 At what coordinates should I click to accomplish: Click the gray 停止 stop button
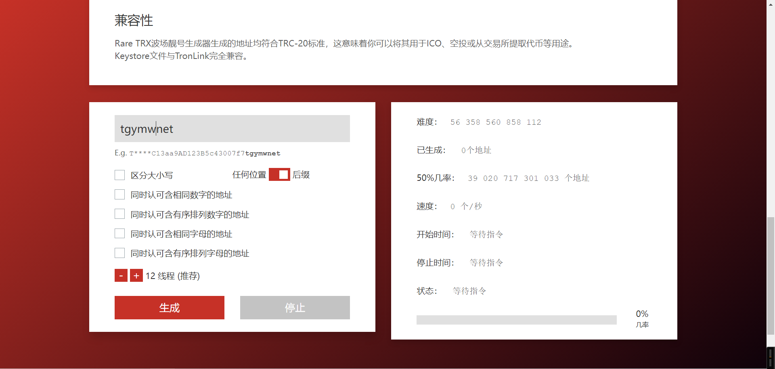295,308
